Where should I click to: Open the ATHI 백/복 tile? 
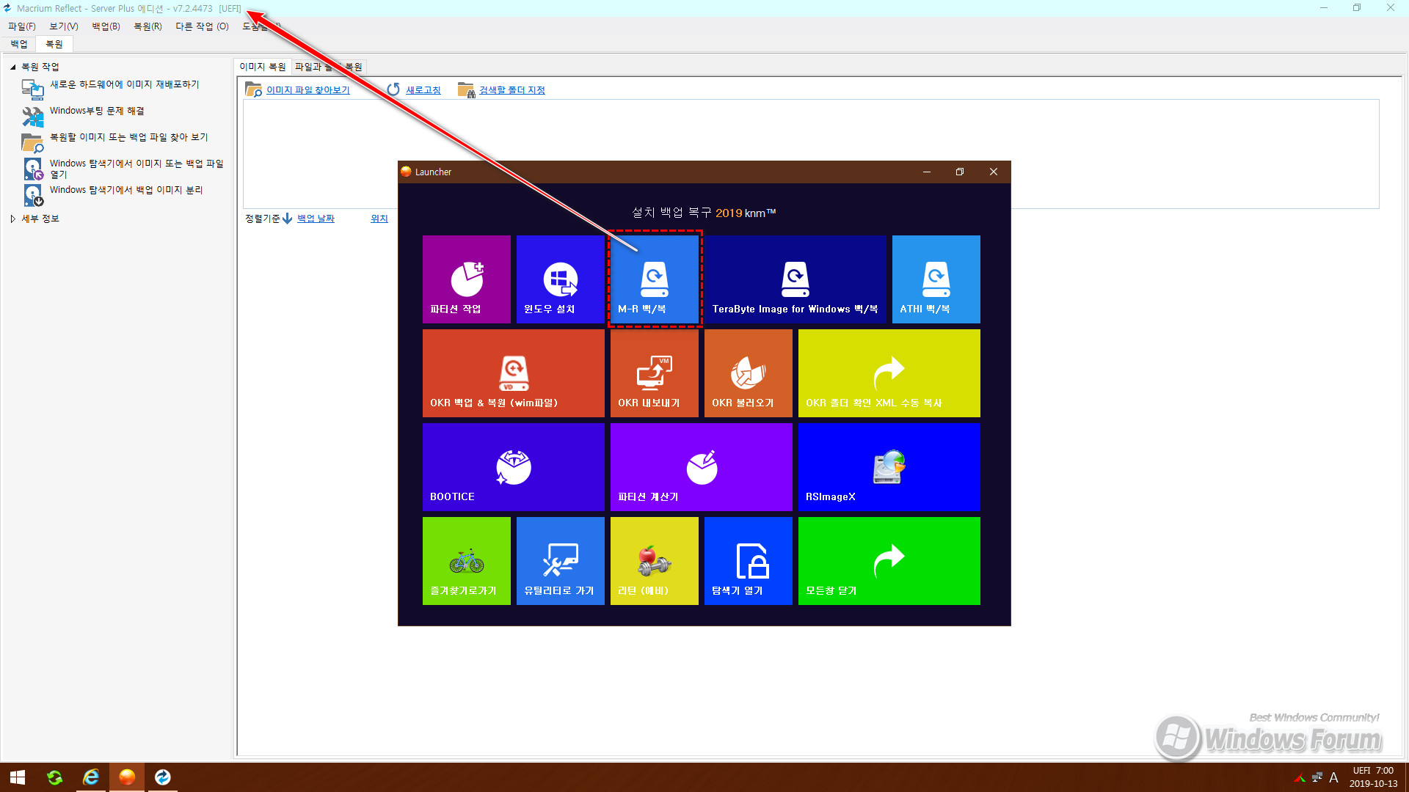point(936,279)
